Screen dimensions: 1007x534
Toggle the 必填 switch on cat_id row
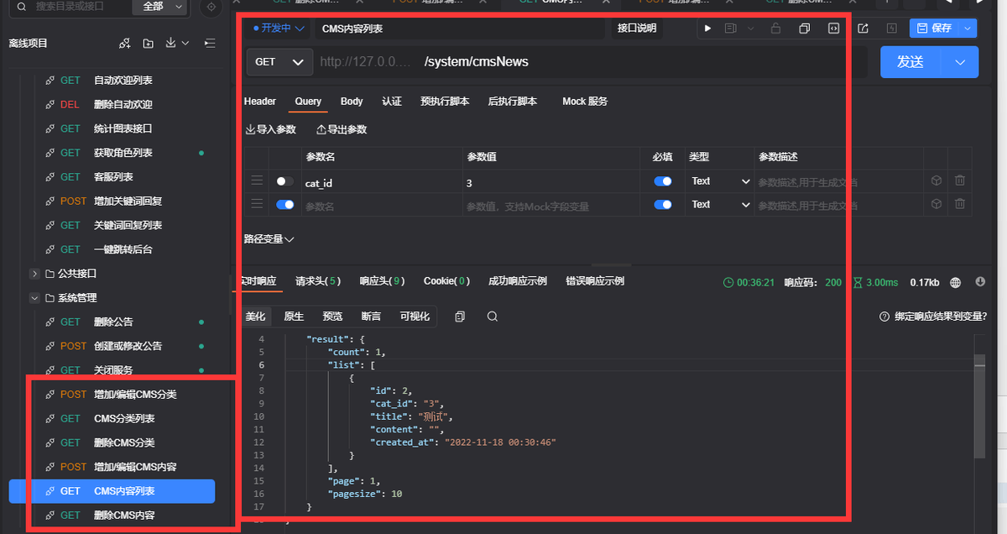(x=663, y=181)
